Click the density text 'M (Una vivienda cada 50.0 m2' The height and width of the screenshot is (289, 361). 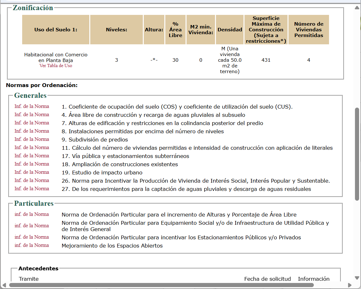point(230,60)
